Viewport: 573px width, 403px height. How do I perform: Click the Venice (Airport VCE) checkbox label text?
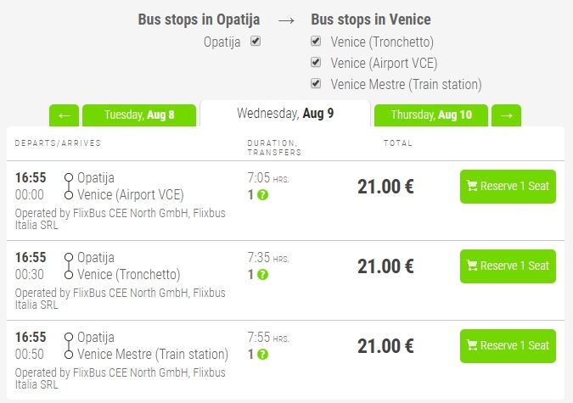384,64
